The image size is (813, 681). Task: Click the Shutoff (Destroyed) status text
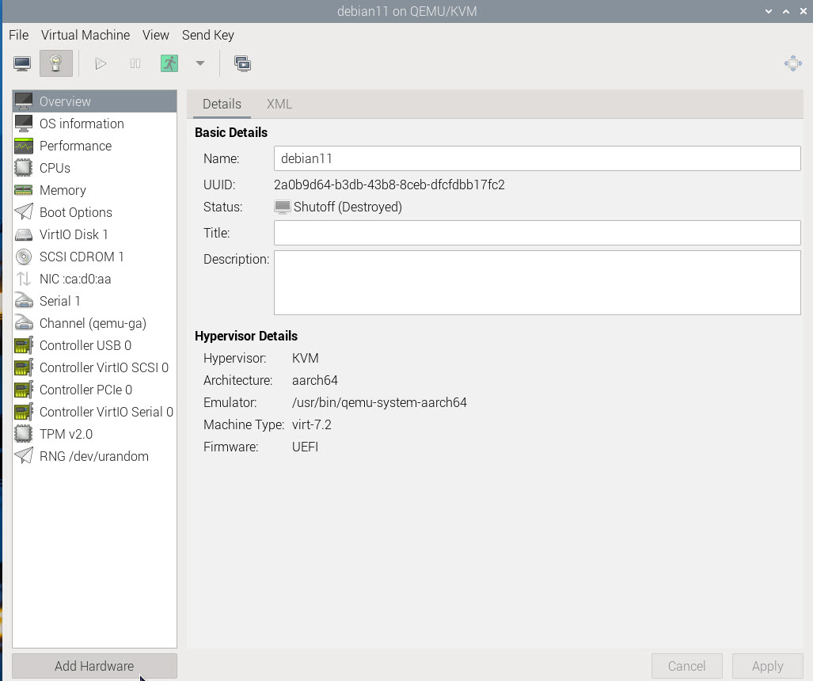[348, 207]
